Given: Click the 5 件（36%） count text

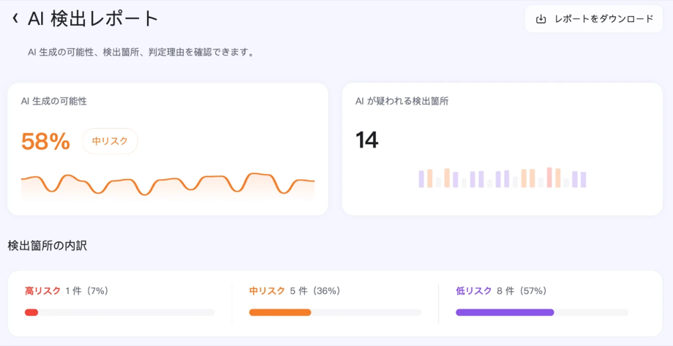Looking at the screenshot, I should [315, 290].
